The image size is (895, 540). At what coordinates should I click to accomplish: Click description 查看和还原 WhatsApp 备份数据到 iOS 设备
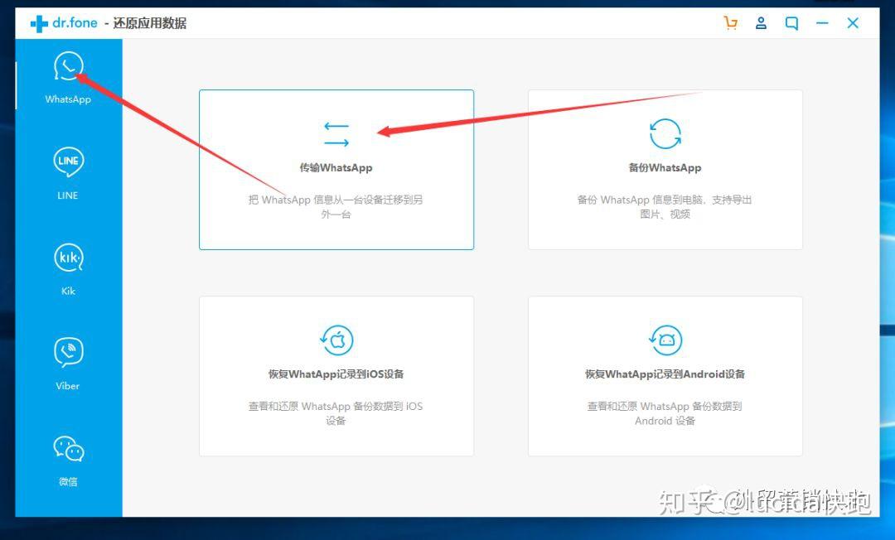pos(336,413)
